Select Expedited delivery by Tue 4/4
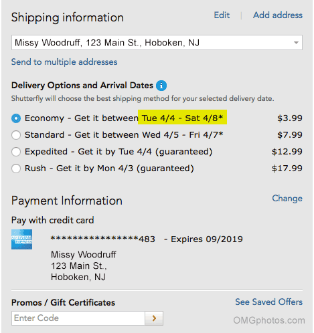Viewport: 314px width, 333px height. 16,152
